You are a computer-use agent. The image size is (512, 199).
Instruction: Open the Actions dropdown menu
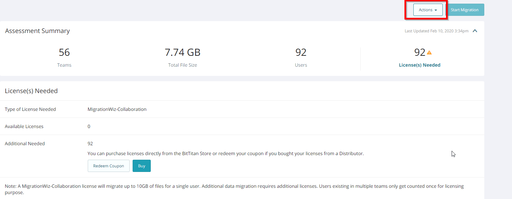pos(428,10)
